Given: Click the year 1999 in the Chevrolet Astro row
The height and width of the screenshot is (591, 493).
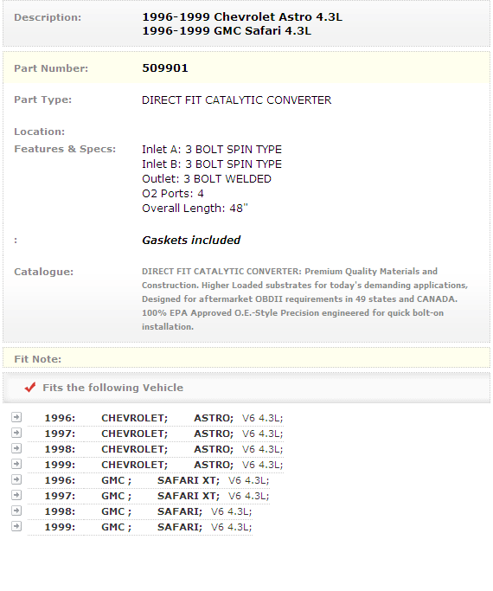Looking at the screenshot, I should coord(60,465).
